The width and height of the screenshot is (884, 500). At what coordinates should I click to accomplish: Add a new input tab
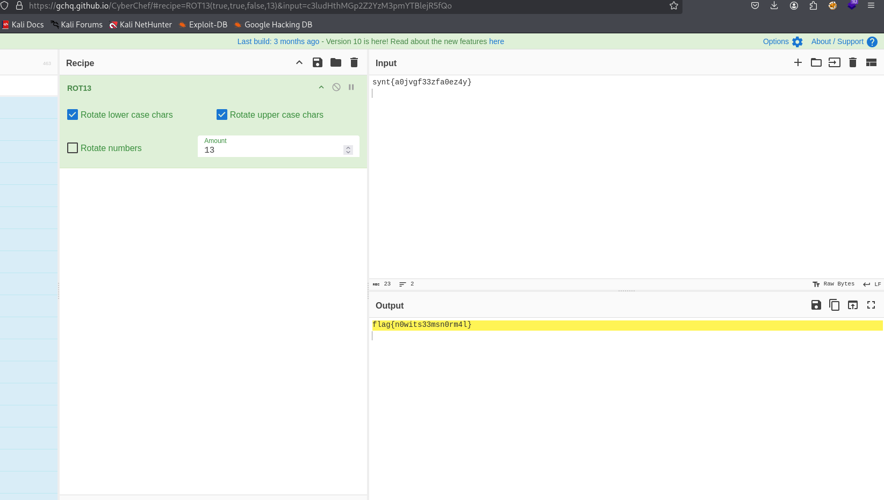click(x=798, y=63)
